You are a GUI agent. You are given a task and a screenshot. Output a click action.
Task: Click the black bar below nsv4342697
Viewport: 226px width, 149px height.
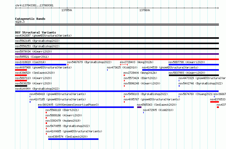pos(117,38)
